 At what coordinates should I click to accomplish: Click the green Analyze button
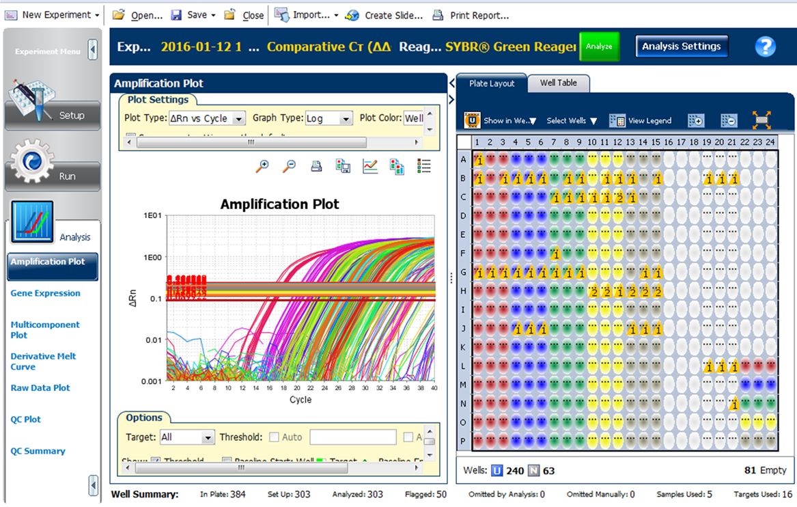[x=599, y=46]
